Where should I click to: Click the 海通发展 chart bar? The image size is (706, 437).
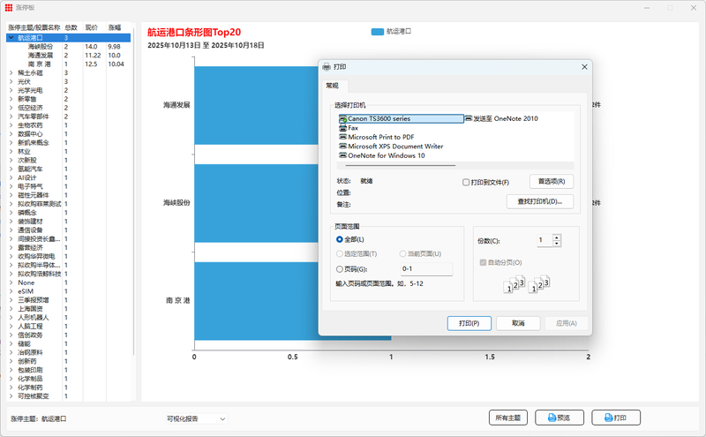coord(257,105)
